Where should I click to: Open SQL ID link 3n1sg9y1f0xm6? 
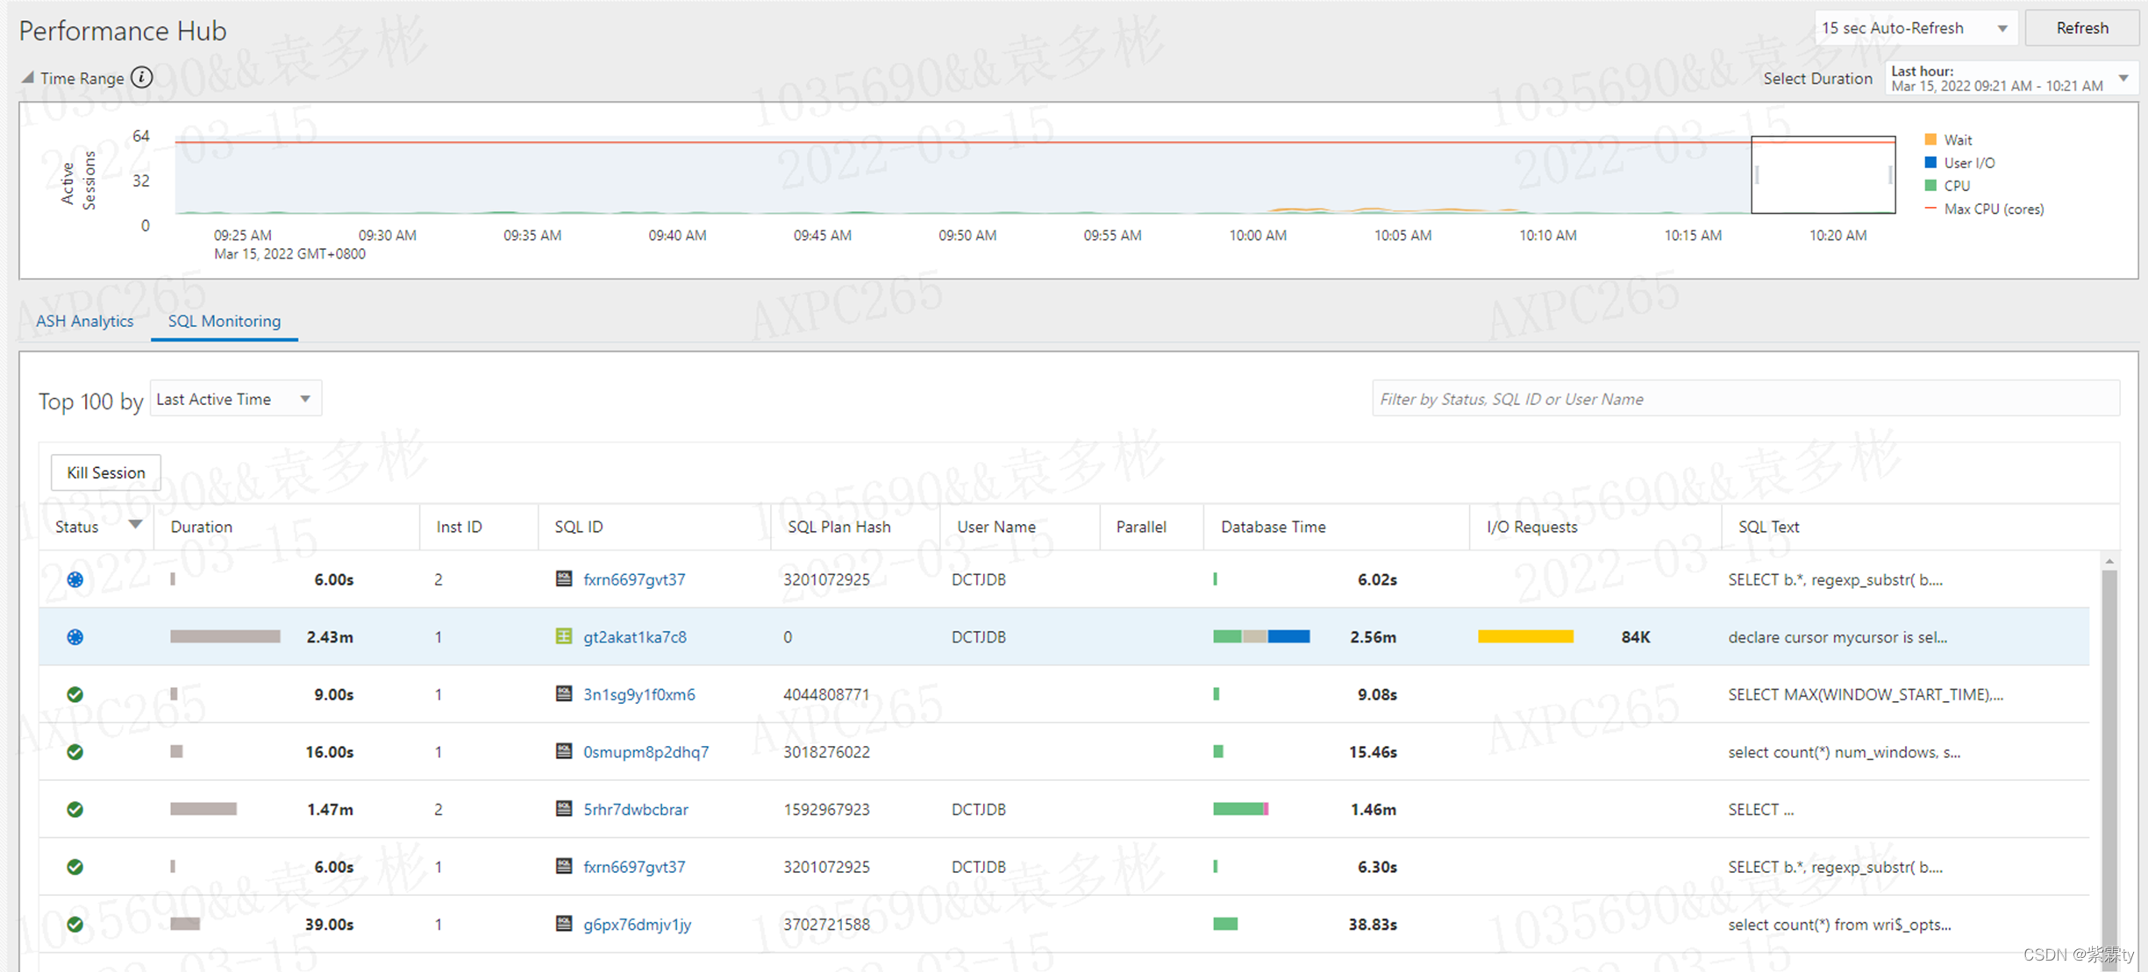point(639,694)
